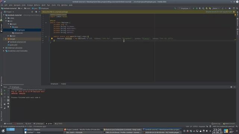
Task: Open the Build menu
Action: click(x=44, y=5)
